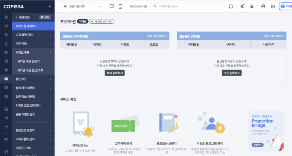Image resolution: width=292 pixels, height=156 pixels.
Task: Expand the 리워드 프로그램 관리 menu
Action: (33, 106)
